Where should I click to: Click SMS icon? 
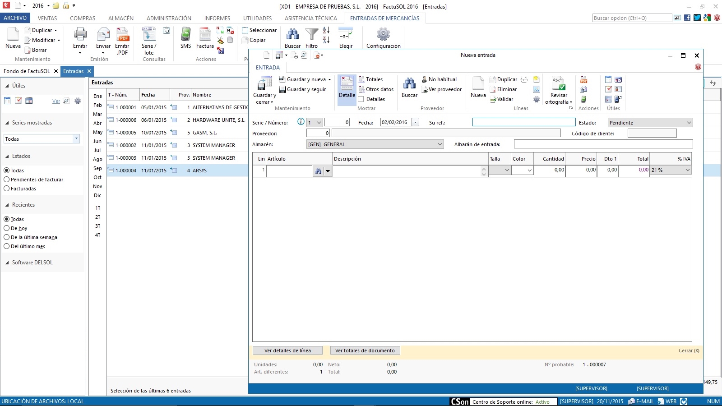pyautogui.click(x=185, y=35)
